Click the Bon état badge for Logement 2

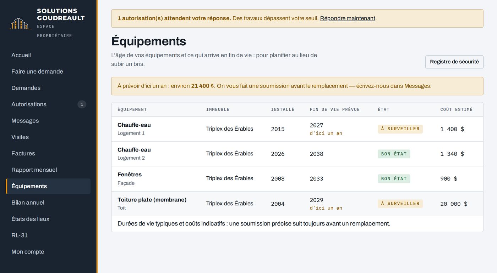click(394, 154)
